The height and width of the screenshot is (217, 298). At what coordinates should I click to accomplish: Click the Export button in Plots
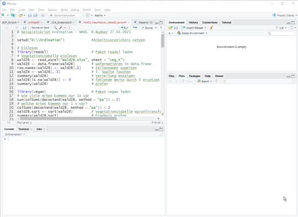click(x=203, y=81)
